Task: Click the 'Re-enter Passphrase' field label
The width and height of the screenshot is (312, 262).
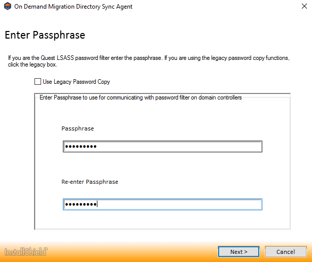Action: click(90, 181)
